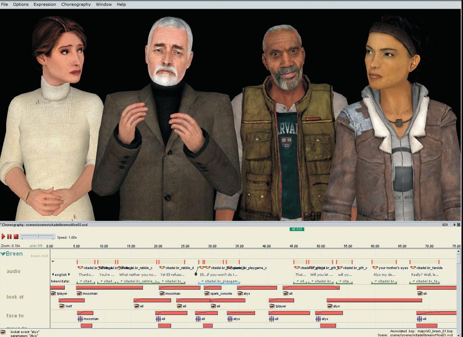Screen dimensions: 463x337
Task: Select the blue citadel.br_playgam token segment
Action: 219,281
